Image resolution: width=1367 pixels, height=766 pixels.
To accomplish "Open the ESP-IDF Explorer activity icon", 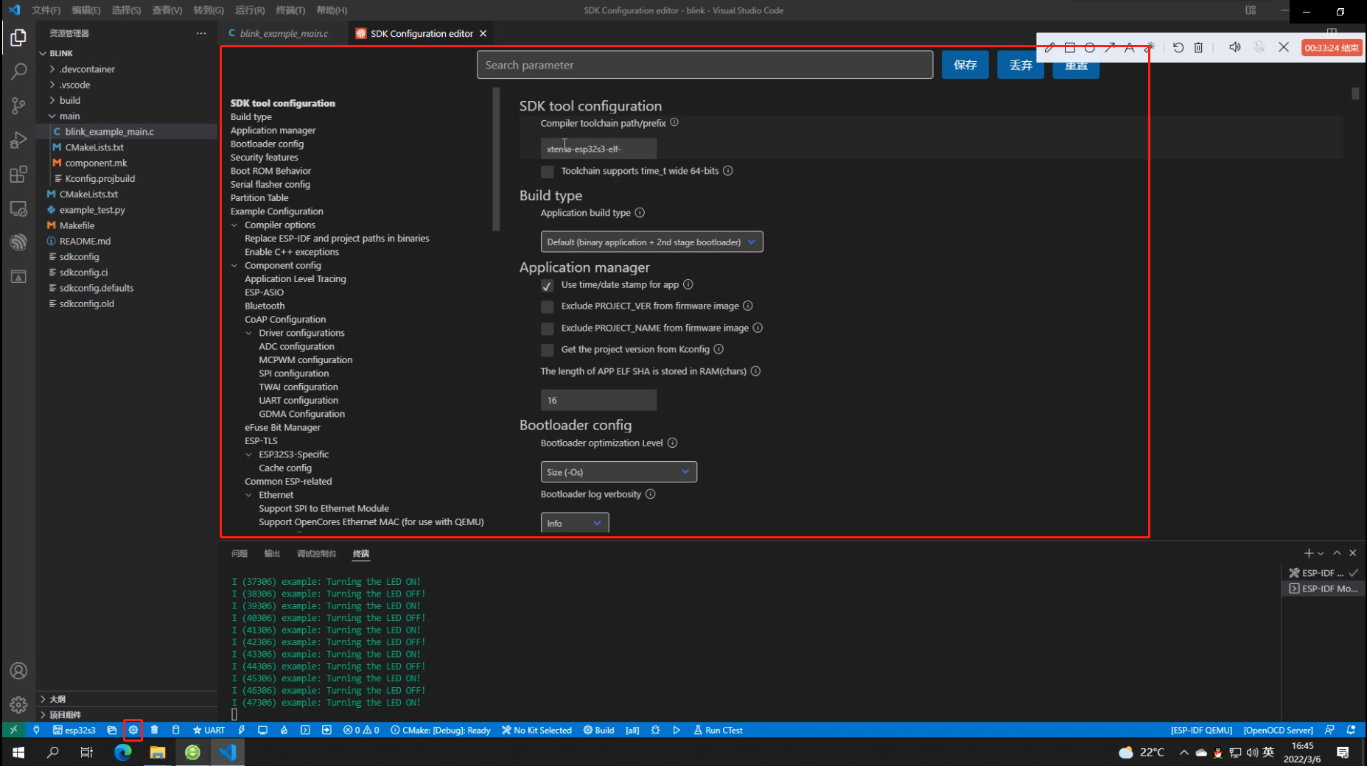I will coord(18,242).
